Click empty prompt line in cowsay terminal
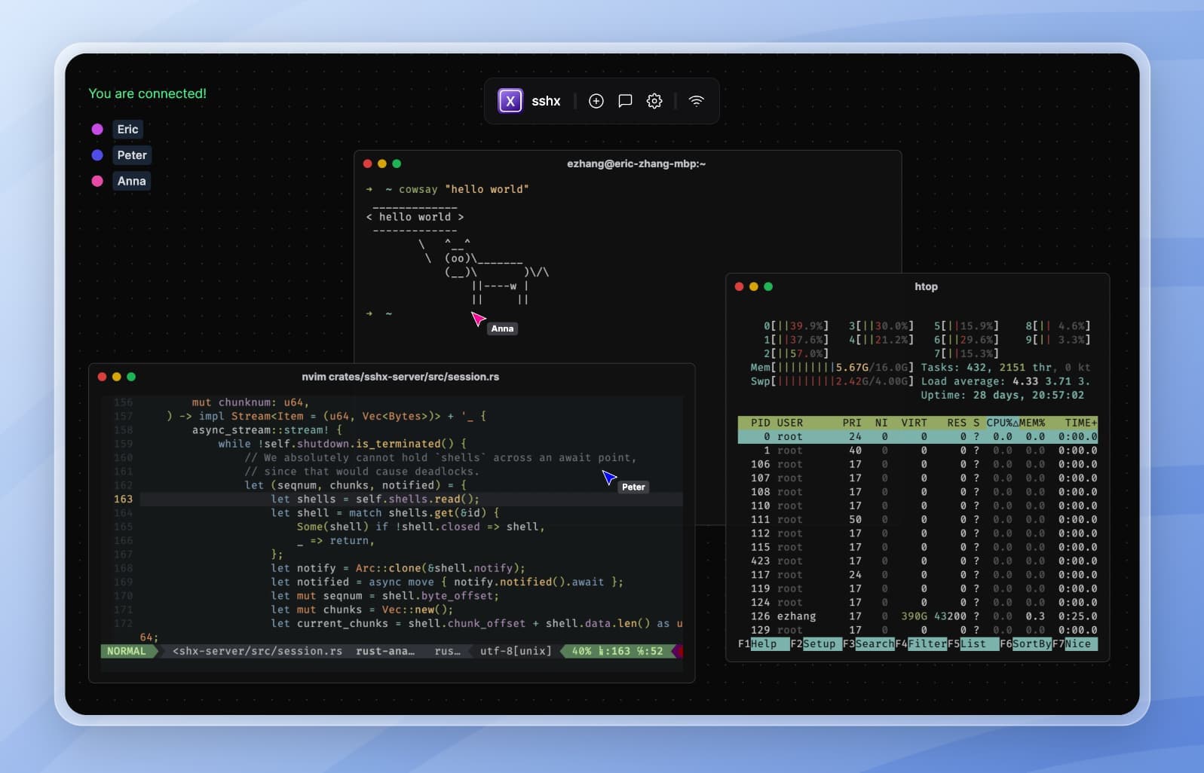1204x773 pixels. click(378, 313)
